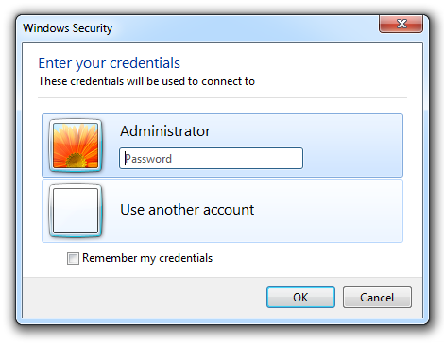This screenshot has height=344, width=444.
Task: Select empty area of the Administrator tile
Action: (352, 145)
